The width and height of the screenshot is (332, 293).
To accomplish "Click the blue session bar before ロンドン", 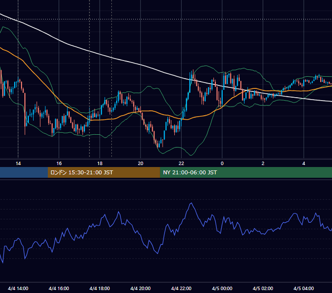I will [x=24, y=172].
